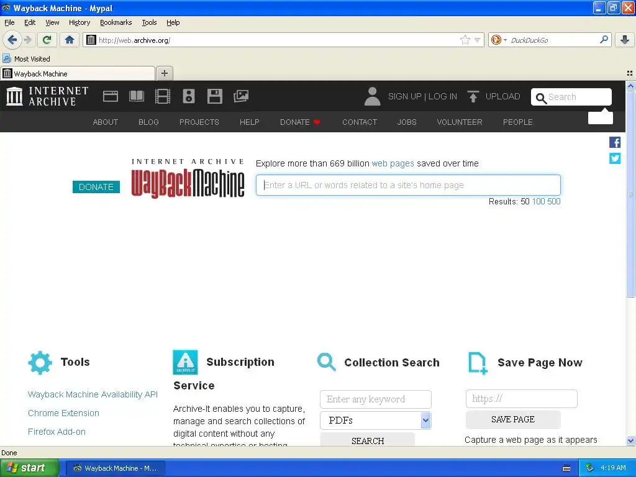Open the Windows start menu

pos(29,468)
